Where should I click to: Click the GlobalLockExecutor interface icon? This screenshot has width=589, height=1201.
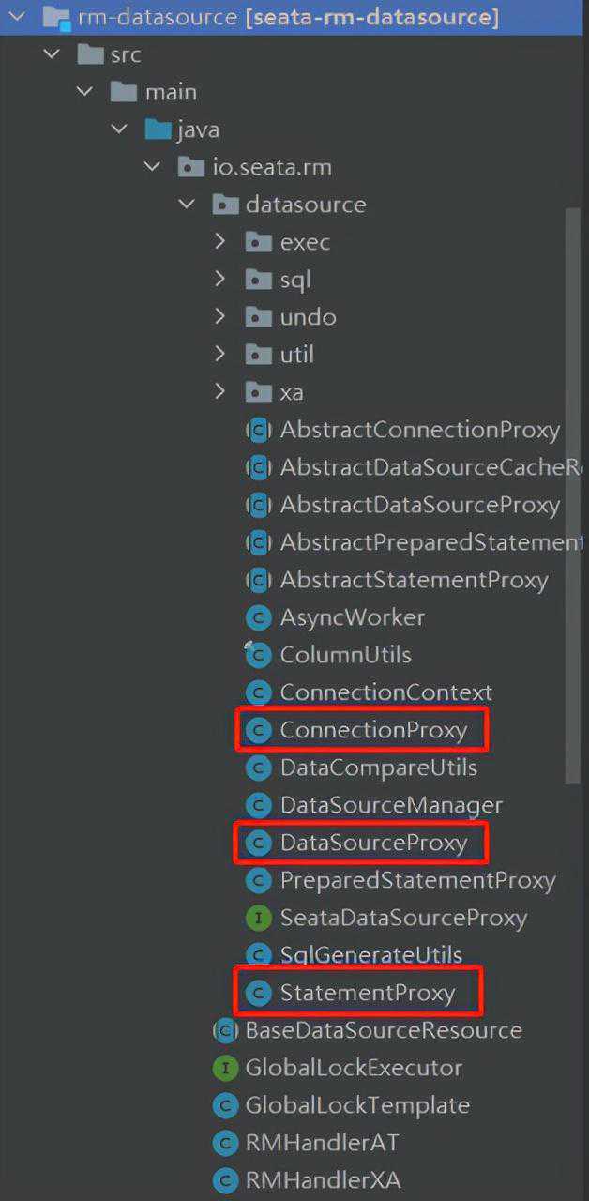225,1068
